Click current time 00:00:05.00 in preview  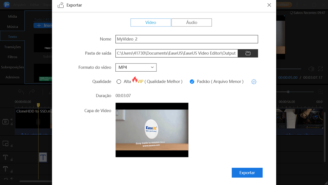click(288, 77)
